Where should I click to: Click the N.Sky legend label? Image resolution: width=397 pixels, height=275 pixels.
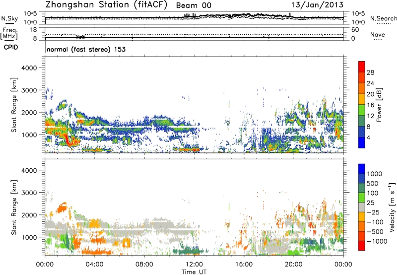9,18
